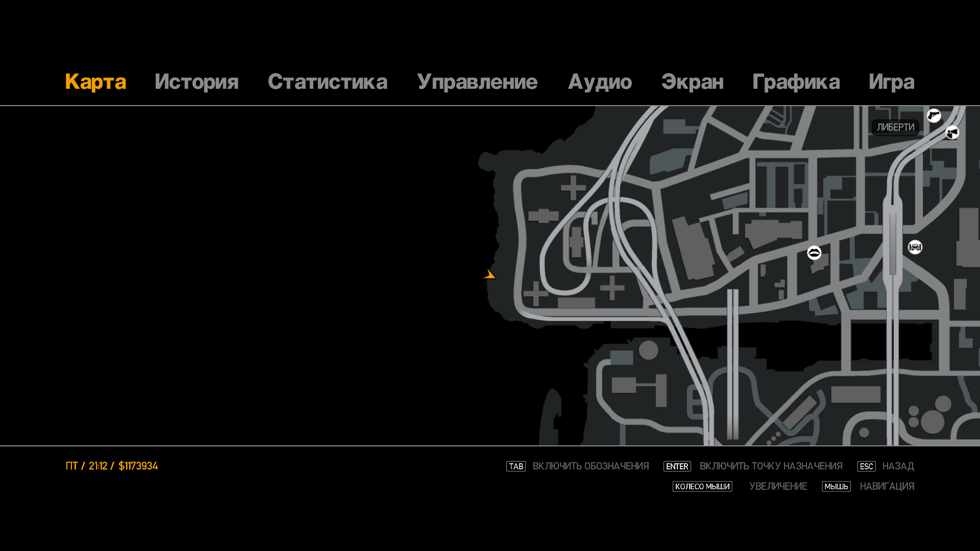Click the gun shop pistol map icon
Screen dimensions: 980x551
(x=934, y=116)
